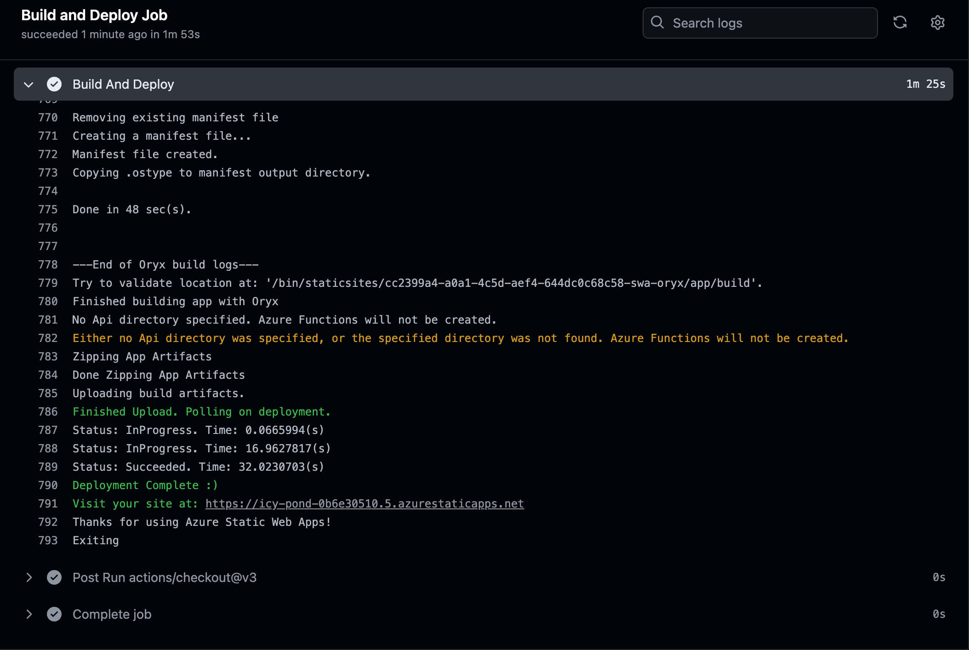Click the Complete job step label
The width and height of the screenshot is (969, 650).
112,614
